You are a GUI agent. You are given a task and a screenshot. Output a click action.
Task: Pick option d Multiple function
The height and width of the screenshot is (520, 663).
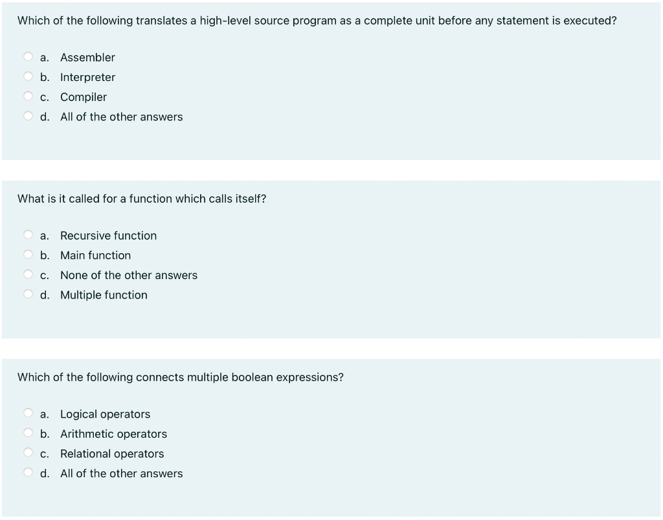tap(28, 293)
